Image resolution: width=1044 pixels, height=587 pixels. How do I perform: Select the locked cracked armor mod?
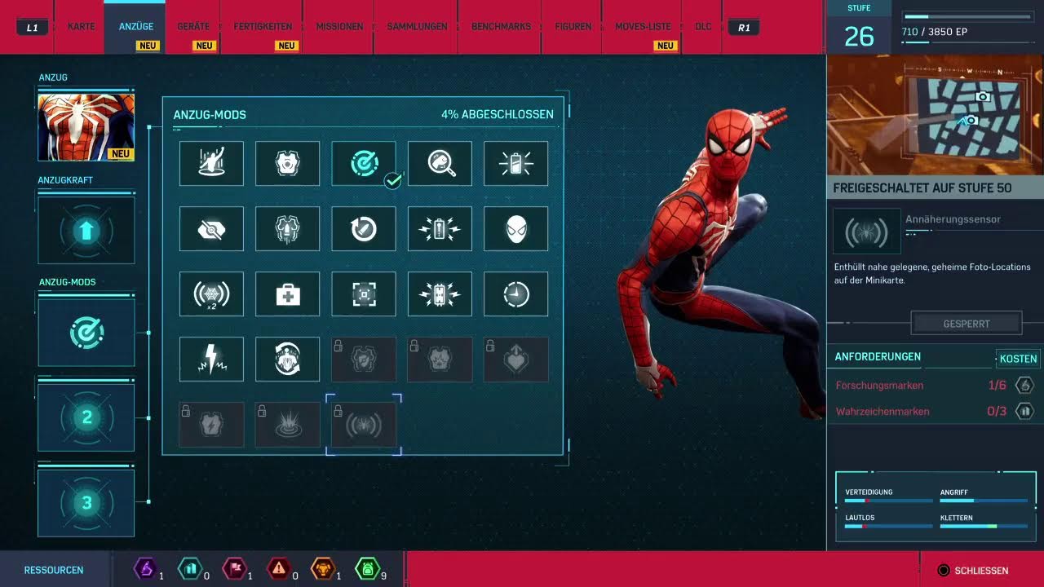(440, 359)
